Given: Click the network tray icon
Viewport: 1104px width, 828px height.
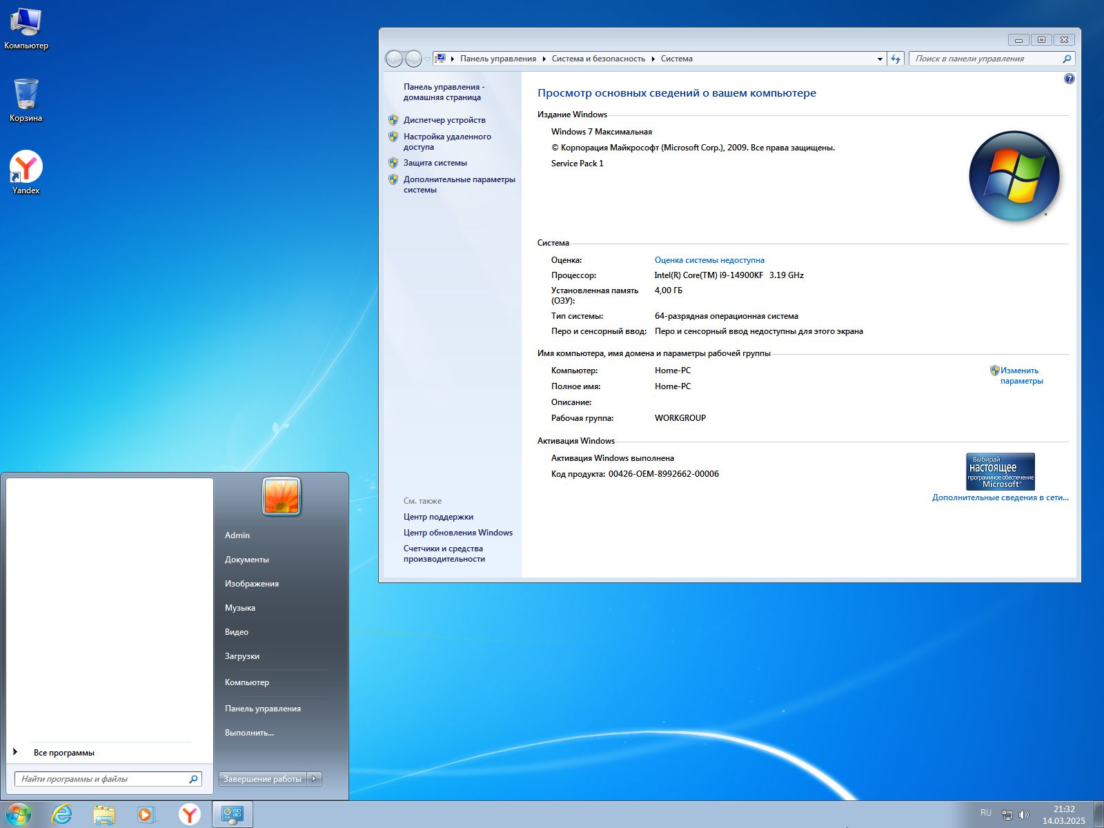Looking at the screenshot, I should [1007, 815].
